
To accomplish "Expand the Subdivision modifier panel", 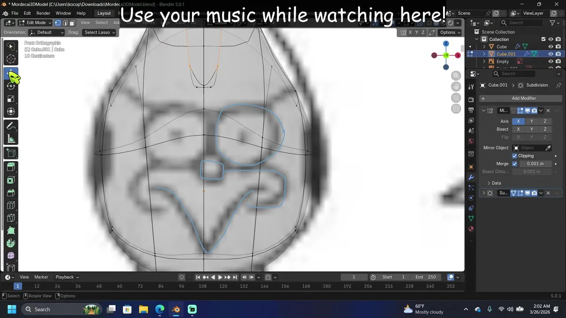I will pyautogui.click(x=484, y=193).
